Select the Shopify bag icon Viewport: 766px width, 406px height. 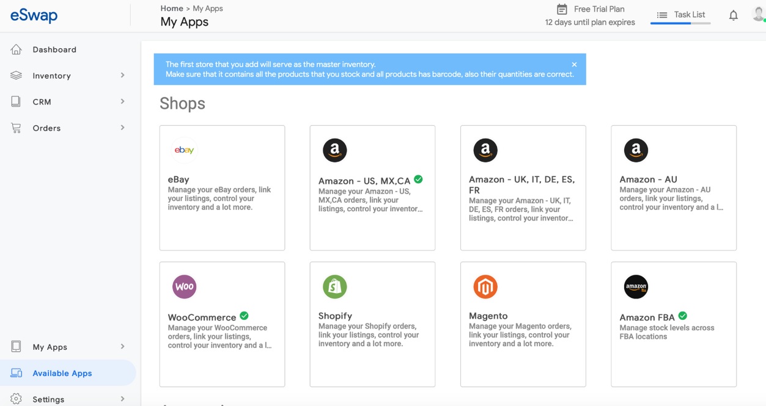pos(334,286)
